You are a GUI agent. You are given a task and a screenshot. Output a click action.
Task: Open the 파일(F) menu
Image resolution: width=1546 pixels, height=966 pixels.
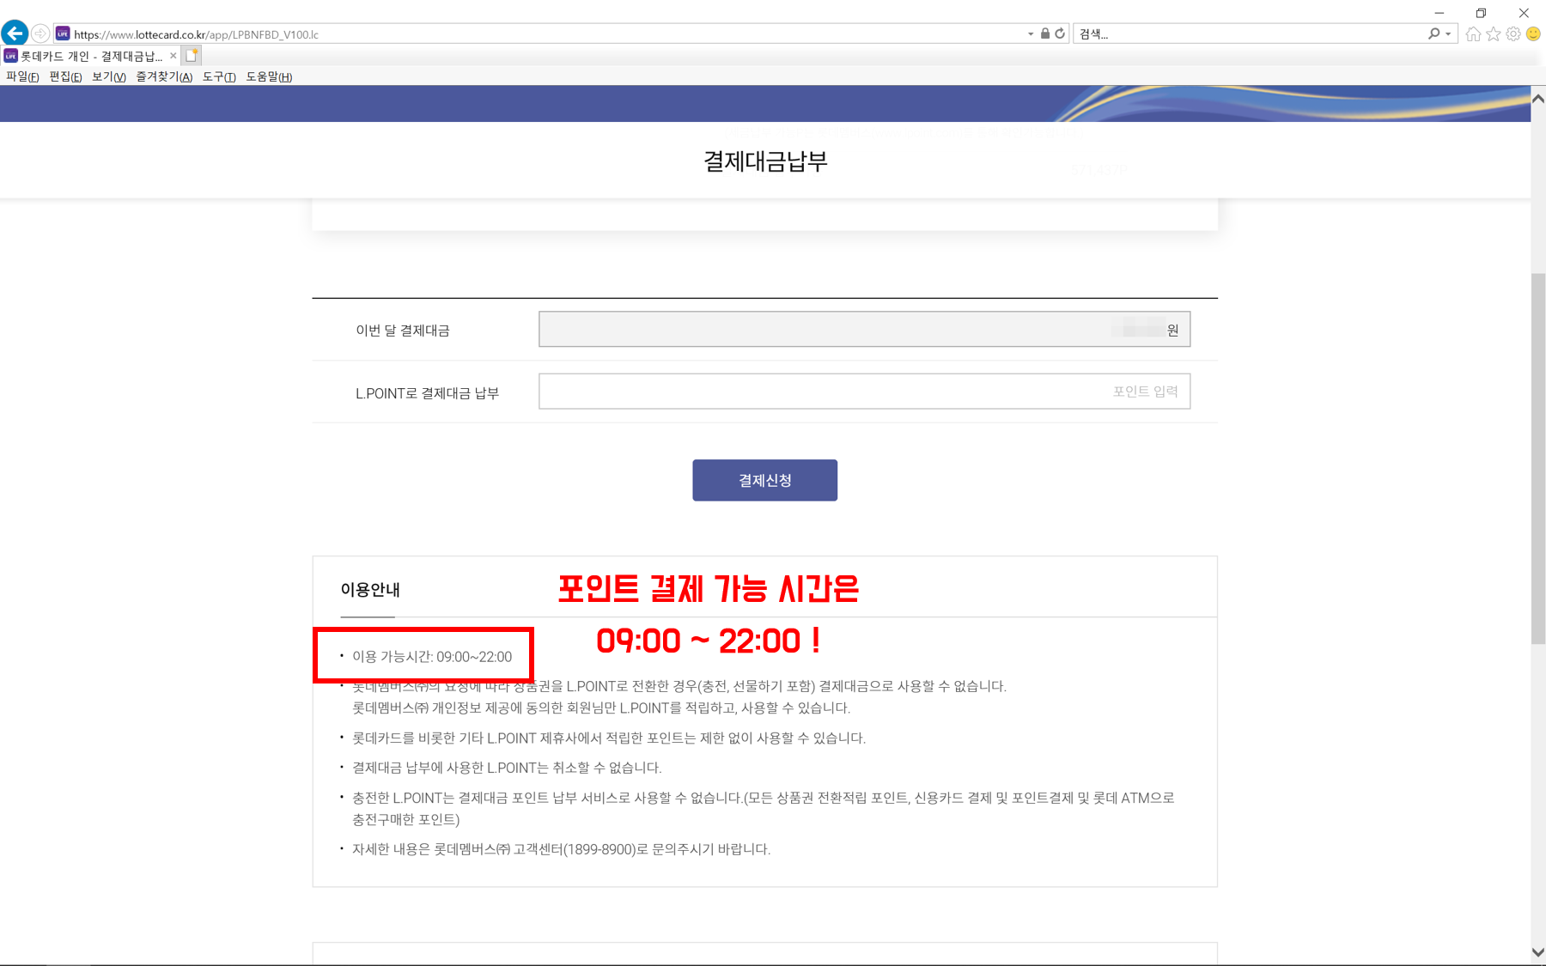(22, 76)
